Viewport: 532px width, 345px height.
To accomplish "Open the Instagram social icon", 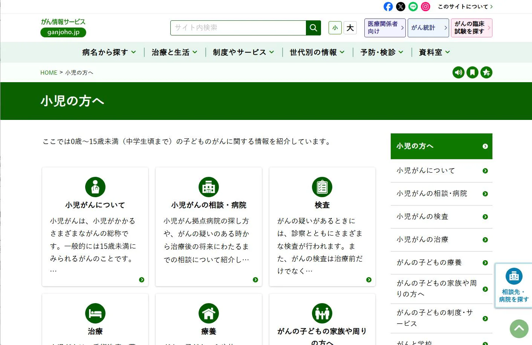I will (x=425, y=6).
